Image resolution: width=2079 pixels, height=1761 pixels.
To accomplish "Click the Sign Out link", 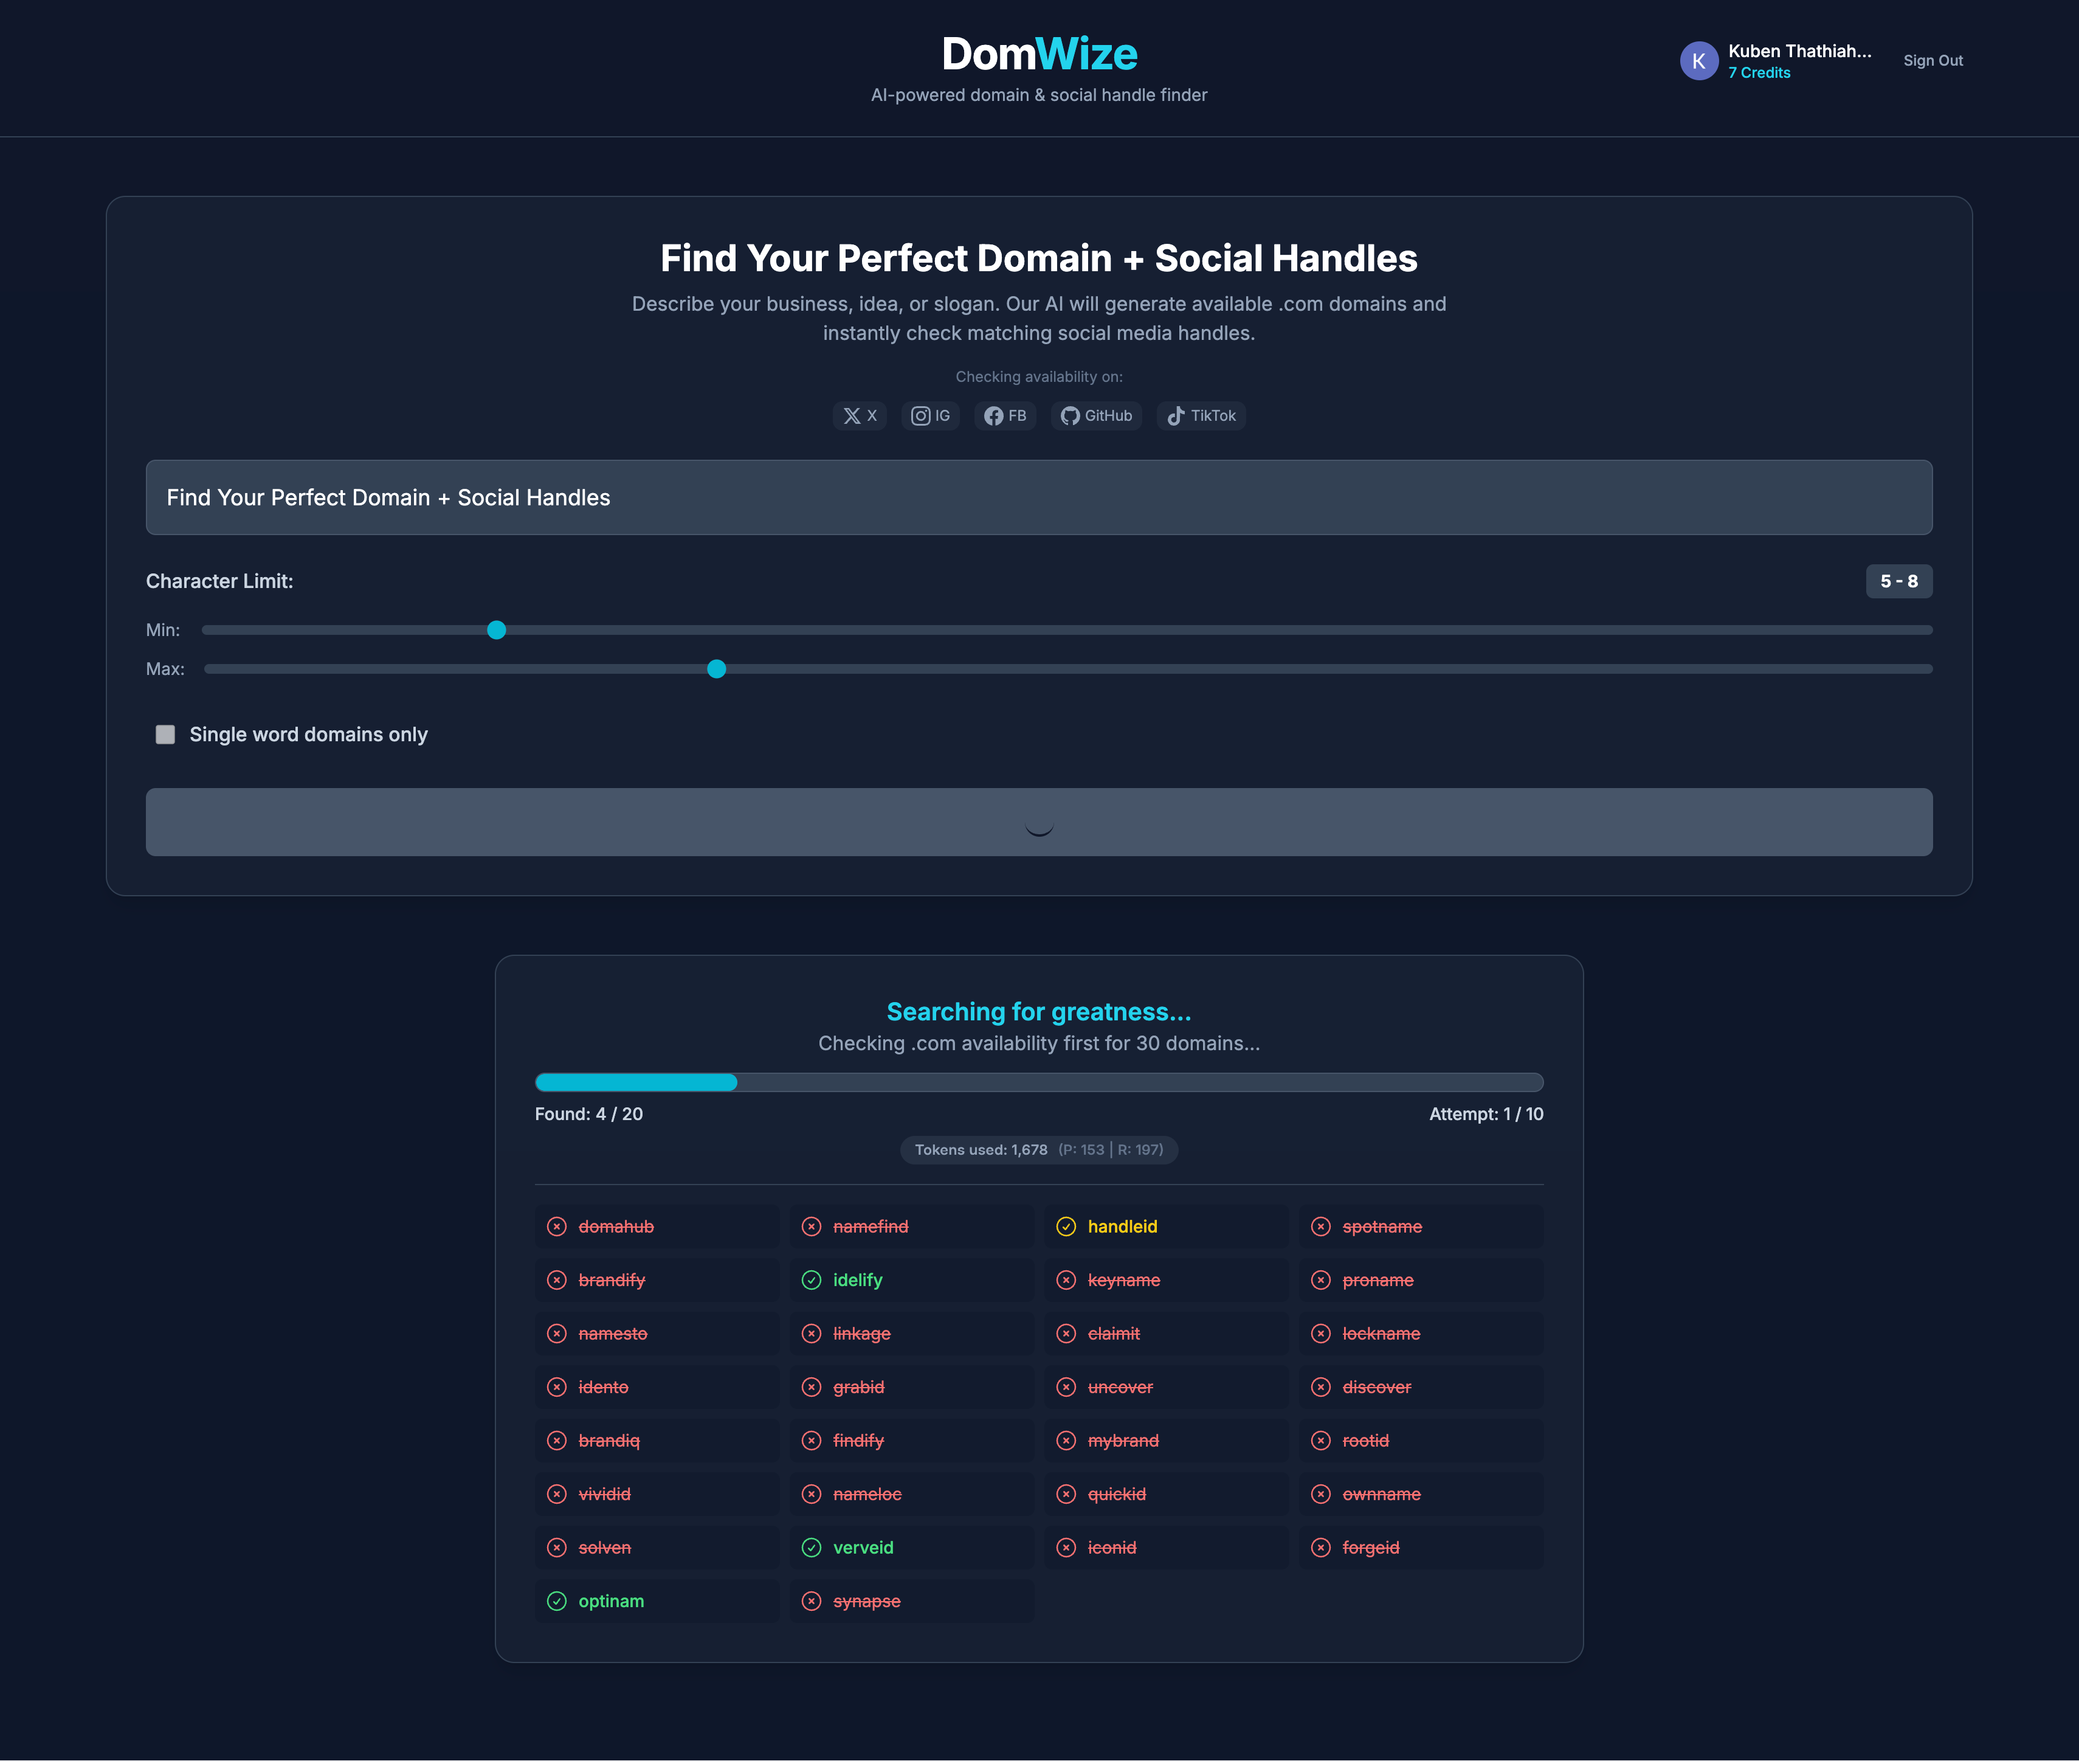I will 1932,61.
